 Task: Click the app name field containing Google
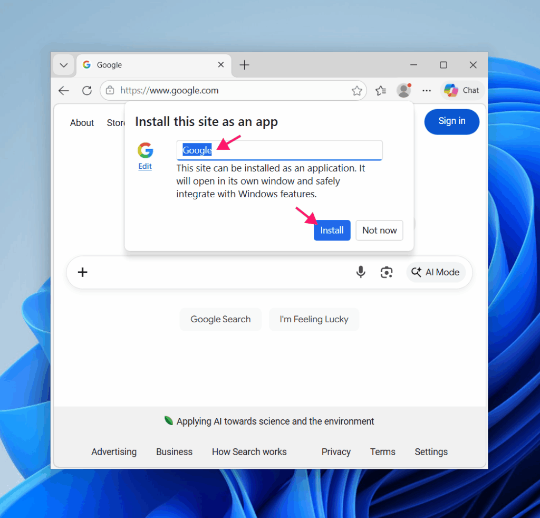tap(279, 150)
